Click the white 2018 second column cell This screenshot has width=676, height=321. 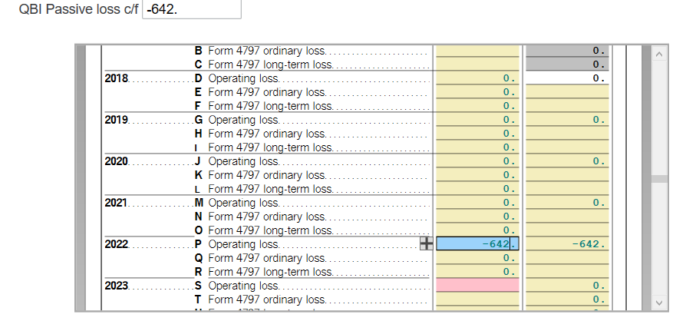click(567, 78)
